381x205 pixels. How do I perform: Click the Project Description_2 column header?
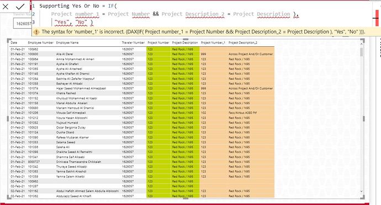243,42
